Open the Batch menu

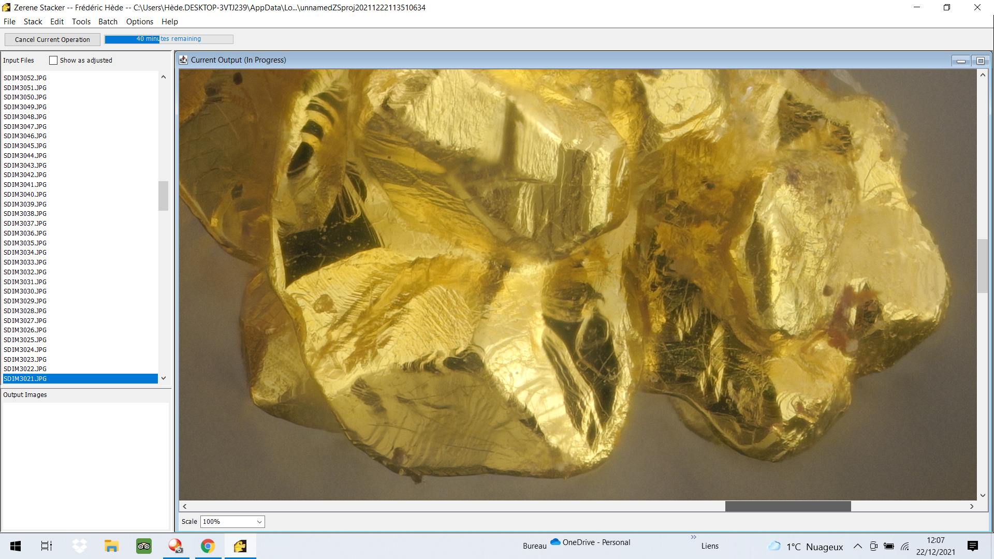(108, 22)
